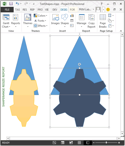Switch to Resource Sheet view from status bar
The image size is (125, 146).
click(x=79, y=143)
